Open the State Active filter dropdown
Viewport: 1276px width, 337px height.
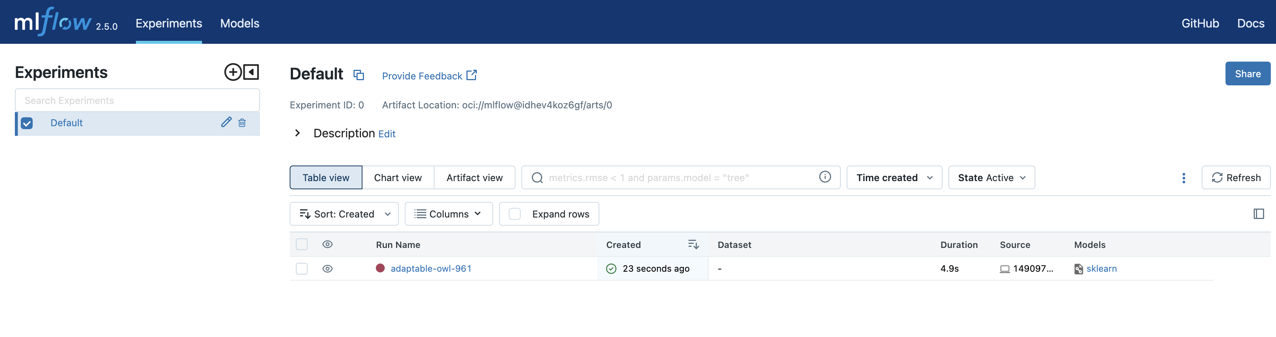991,177
